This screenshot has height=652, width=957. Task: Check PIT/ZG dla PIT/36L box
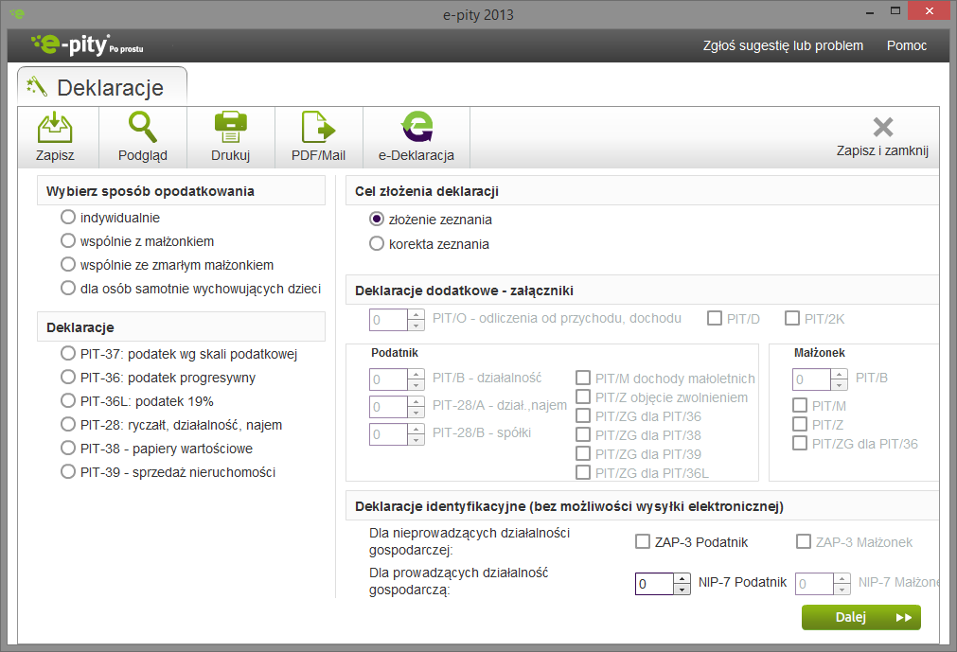pos(583,472)
